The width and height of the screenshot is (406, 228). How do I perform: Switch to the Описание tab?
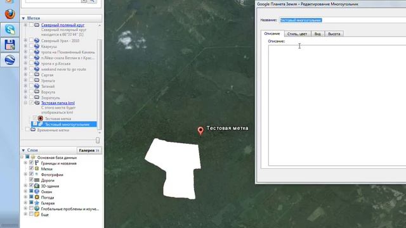[272, 34]
